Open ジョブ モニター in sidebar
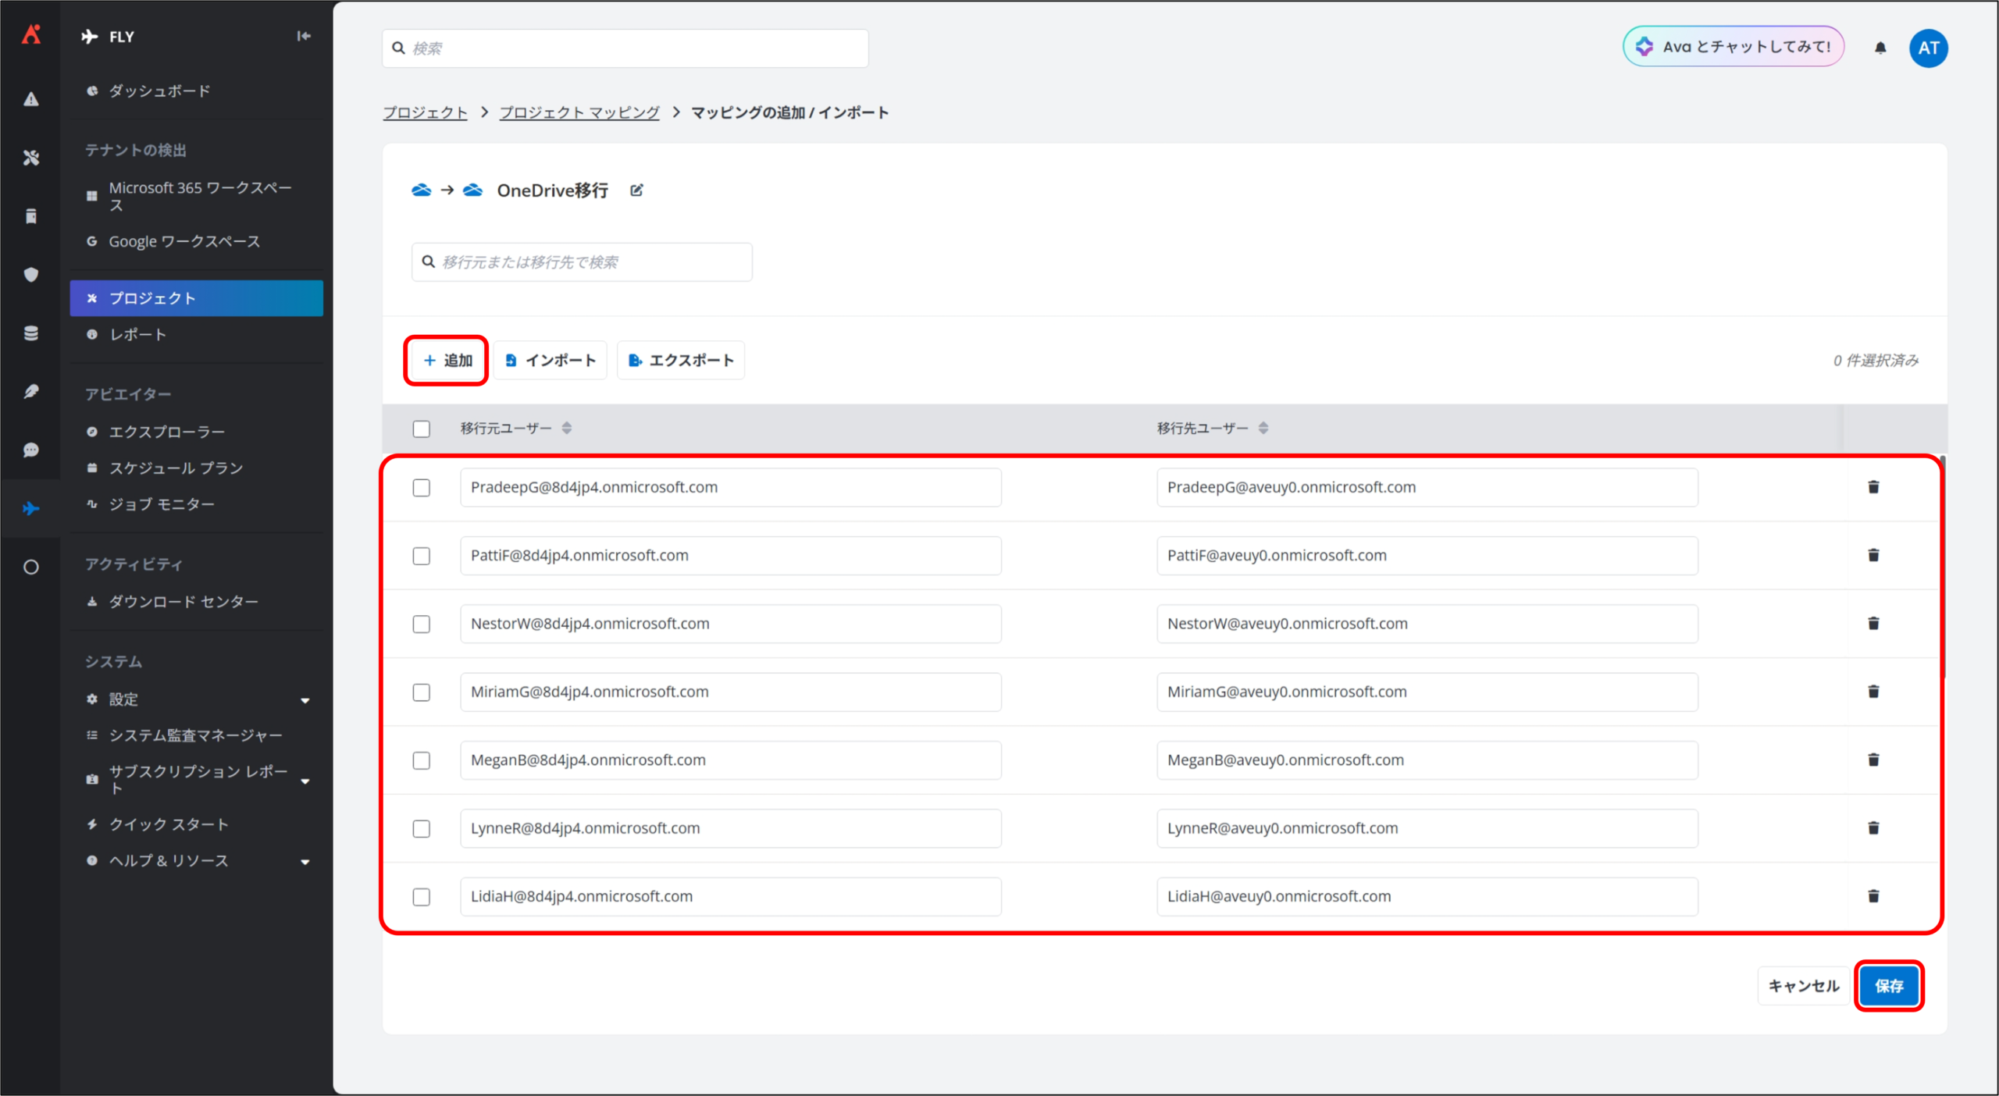 click(162, 504)
